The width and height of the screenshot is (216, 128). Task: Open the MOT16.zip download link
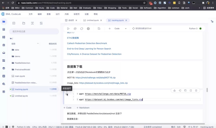tap(95, 77)
